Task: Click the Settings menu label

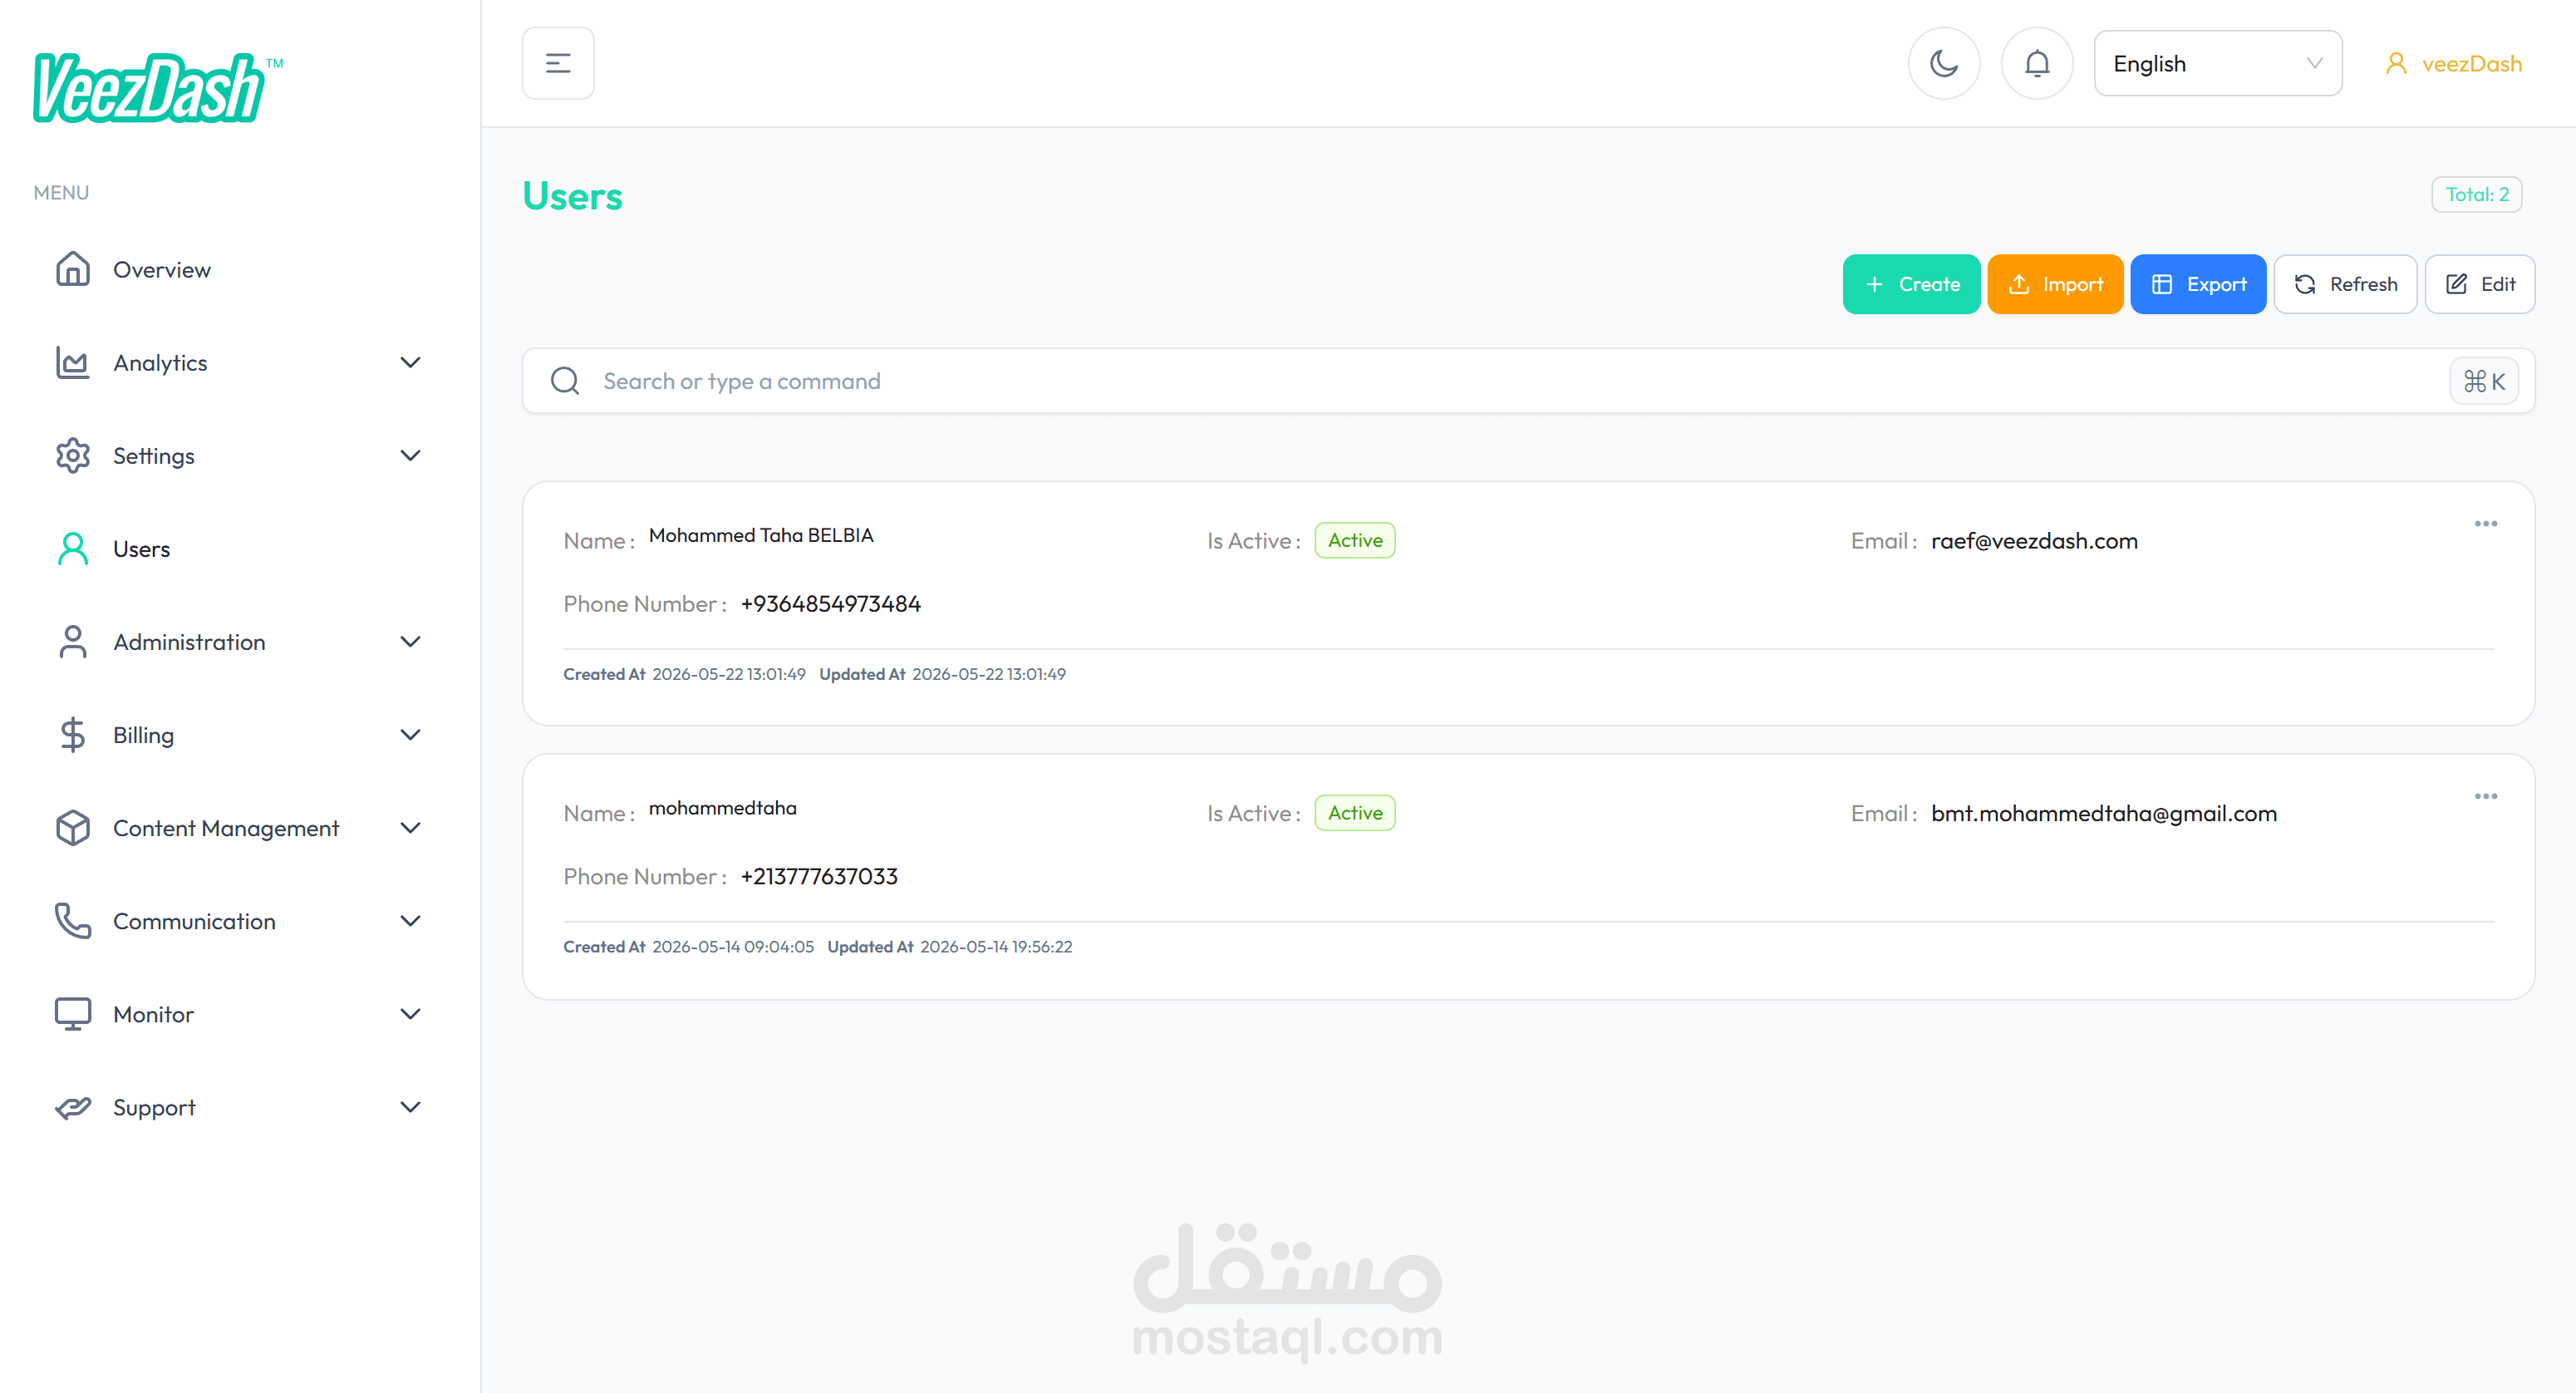Action: (154, 456)
